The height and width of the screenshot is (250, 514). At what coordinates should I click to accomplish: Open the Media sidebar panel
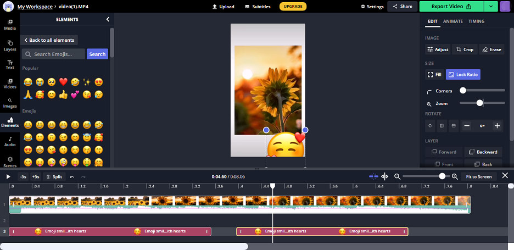[x=10, y=25]
